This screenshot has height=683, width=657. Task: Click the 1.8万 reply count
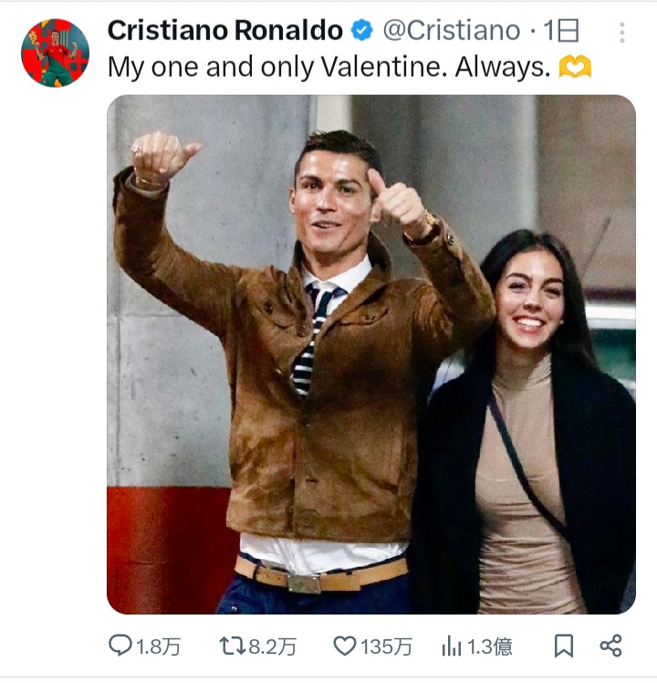coord(159,646)
